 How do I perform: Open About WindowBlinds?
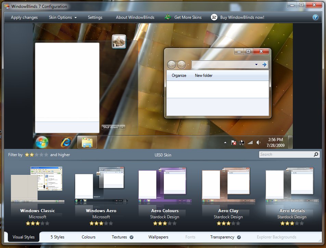pyautogui.click(x=135, y=17)
